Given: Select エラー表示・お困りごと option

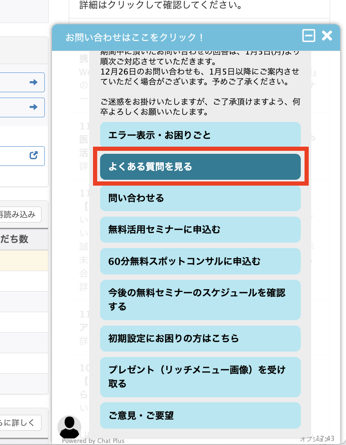Looking at the screenshot, I should point(200,135).
